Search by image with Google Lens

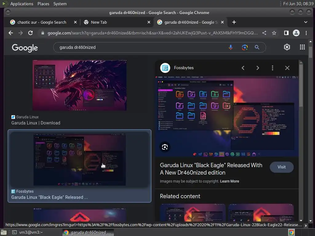[245, 47]
